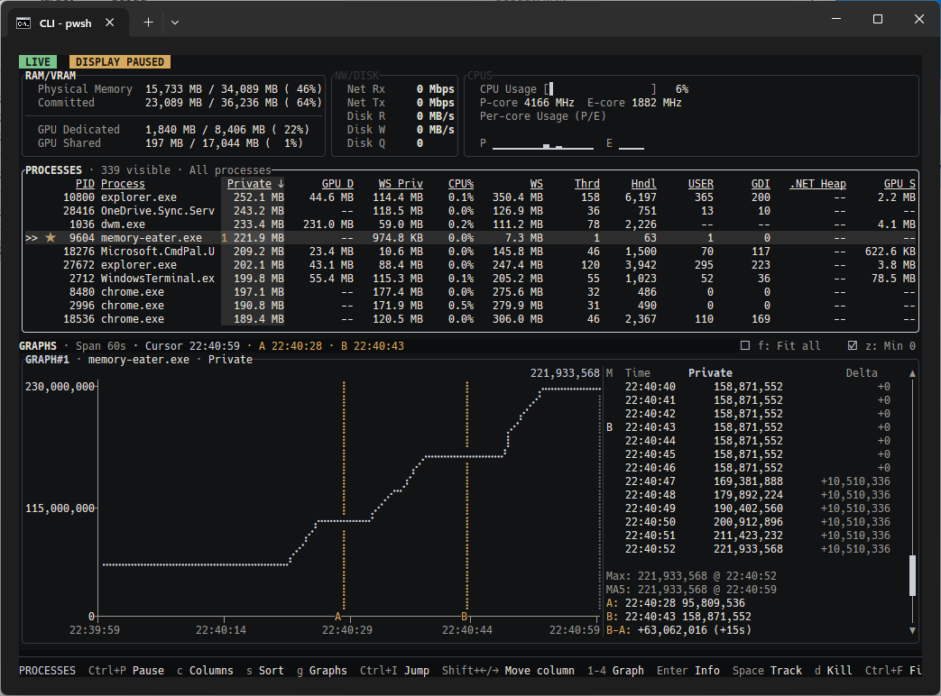This screenshot has height=696, width=941.
Task: Click the 's Sort' footer hint
Action: [264, 670]
